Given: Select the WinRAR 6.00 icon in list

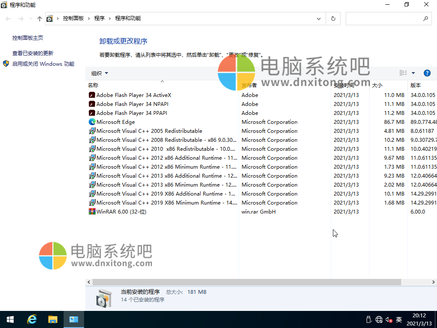Looking at the screenshot, I should point(92,212).
